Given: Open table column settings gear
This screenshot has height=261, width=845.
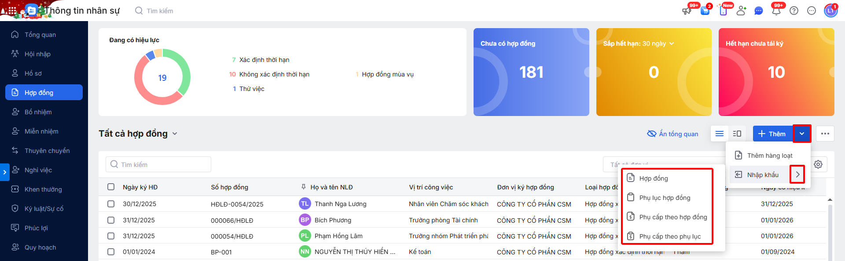Looking at the screenshot, I should (x=818, y=164).
